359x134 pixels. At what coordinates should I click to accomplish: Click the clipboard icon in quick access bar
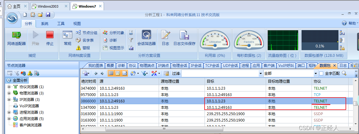pos(33,15)
